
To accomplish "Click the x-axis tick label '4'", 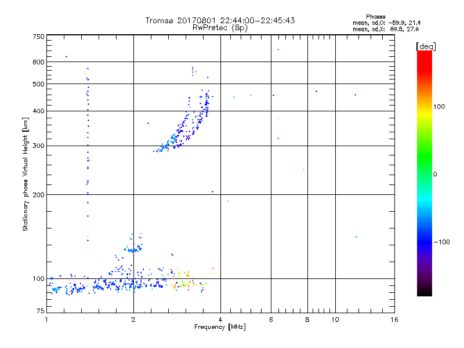I will pos(220,320).
